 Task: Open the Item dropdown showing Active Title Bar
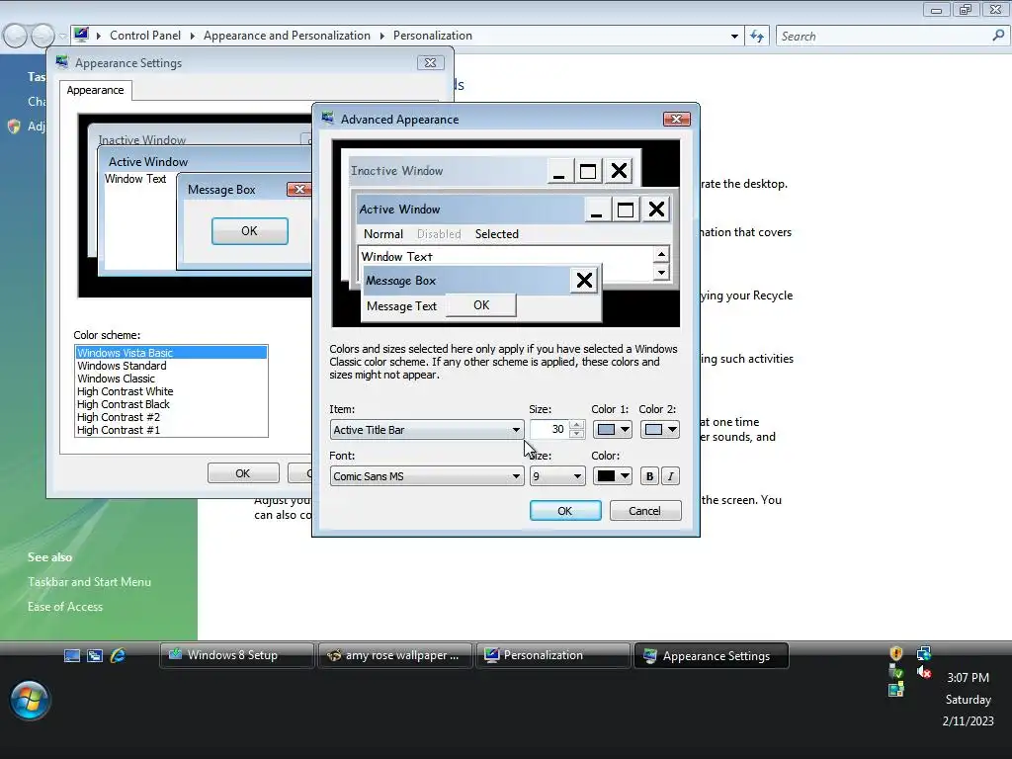[427, 430]
